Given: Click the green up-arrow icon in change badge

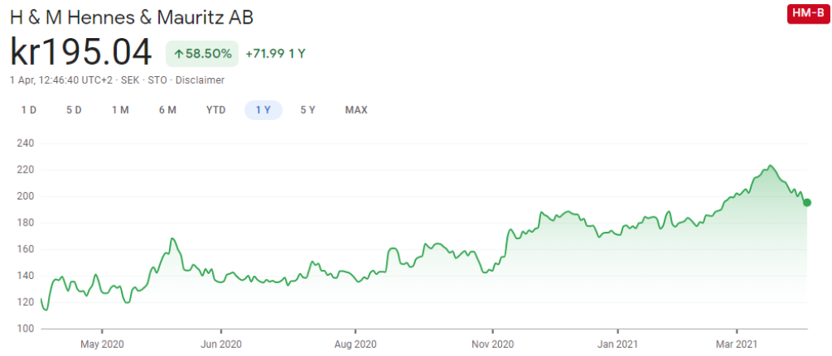Looking at the screenshot, I should [179, 54].
